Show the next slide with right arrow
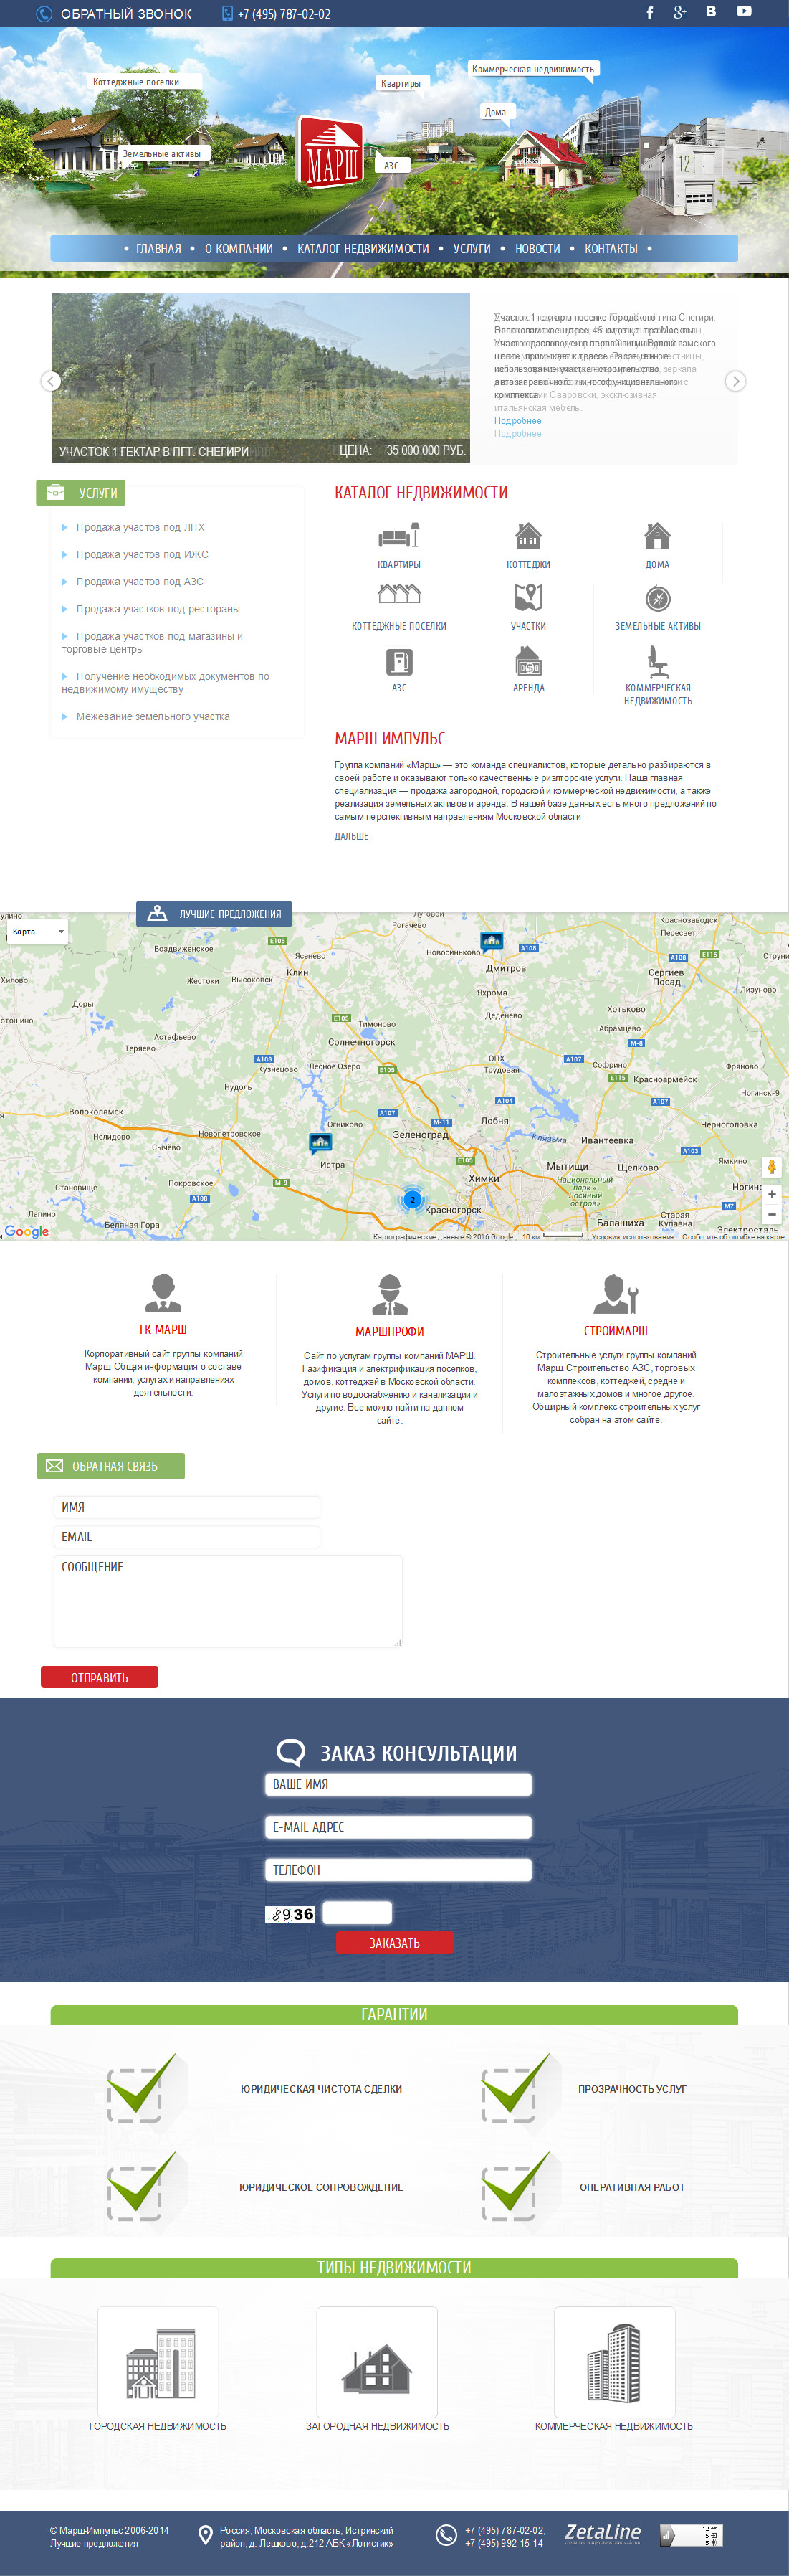The height and width of the screenshot is (2576, 789). pos(735,381)
